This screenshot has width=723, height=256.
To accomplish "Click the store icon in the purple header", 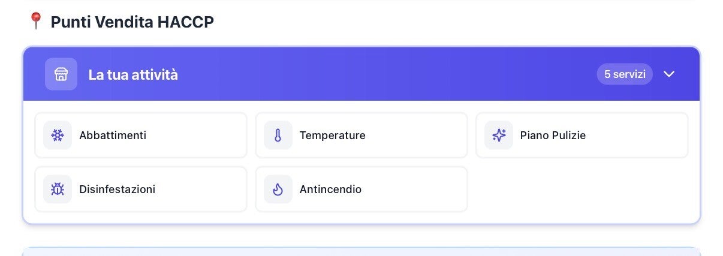I will [x=61, y=74].
